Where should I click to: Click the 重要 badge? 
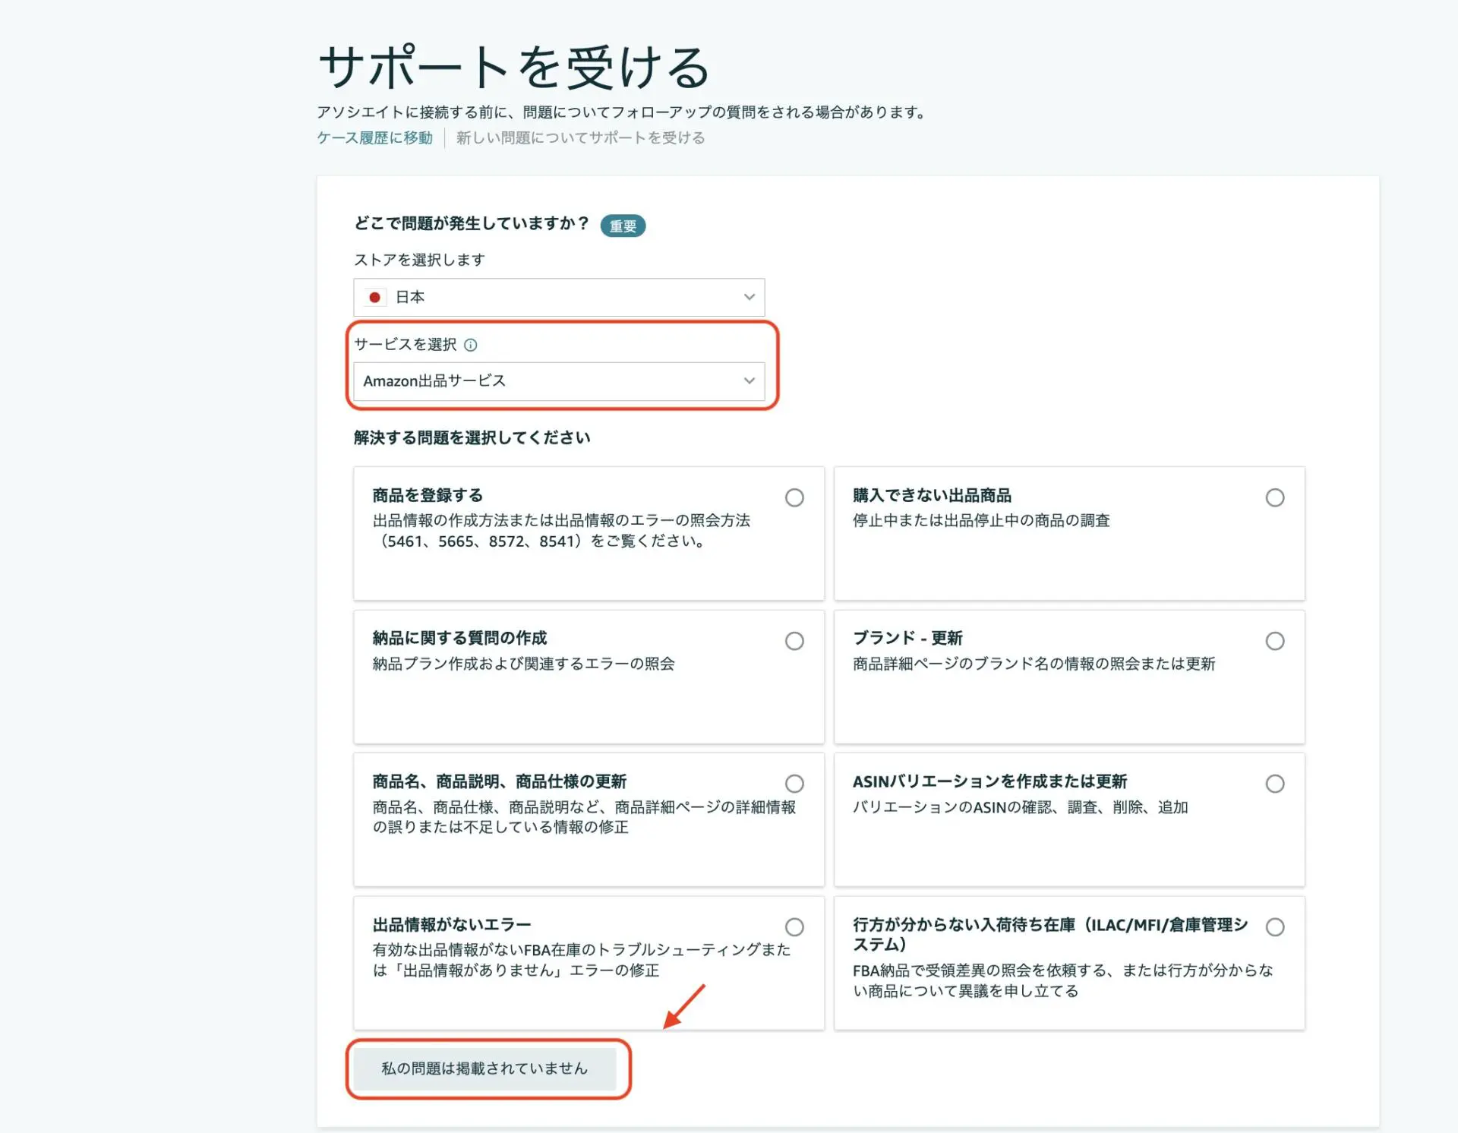coord(623,225)
